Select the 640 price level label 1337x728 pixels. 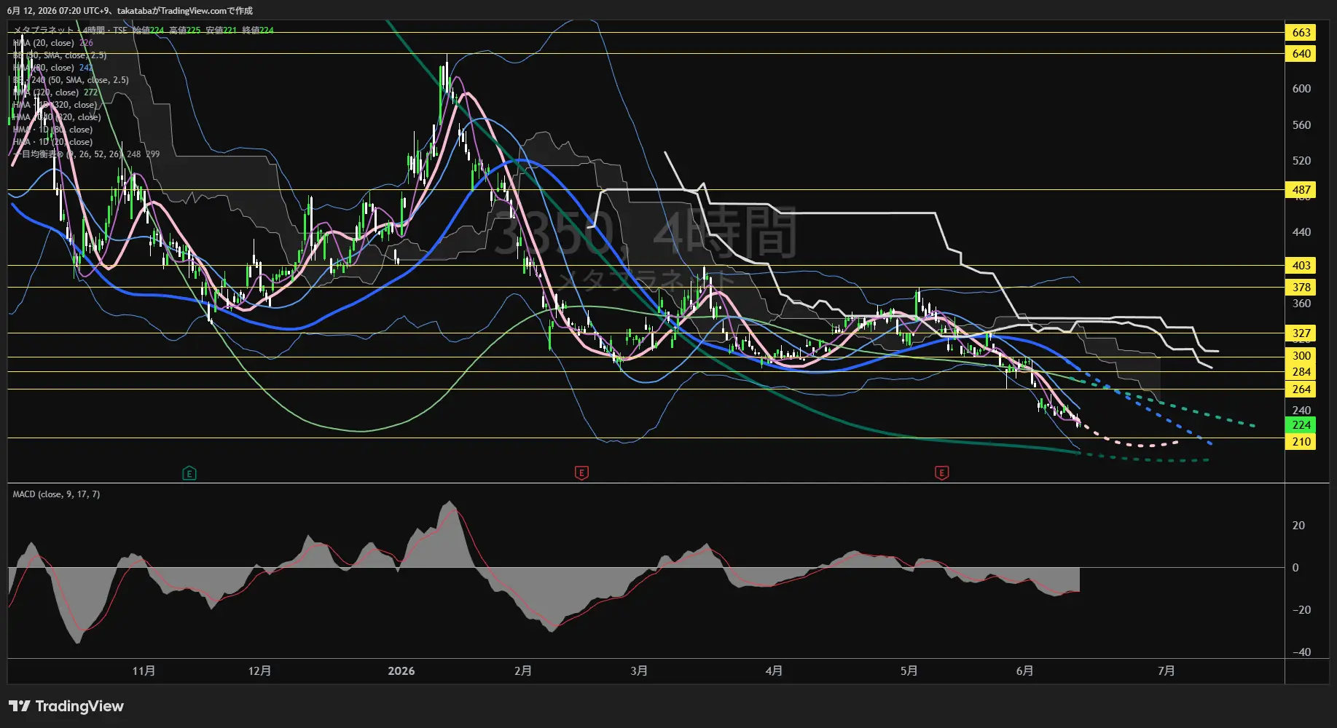tap(1301, 53)
